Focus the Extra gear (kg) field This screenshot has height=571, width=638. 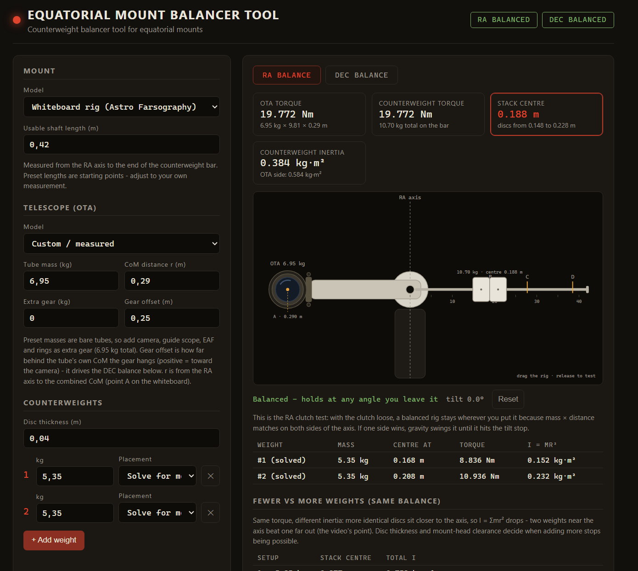pos(71,318)
